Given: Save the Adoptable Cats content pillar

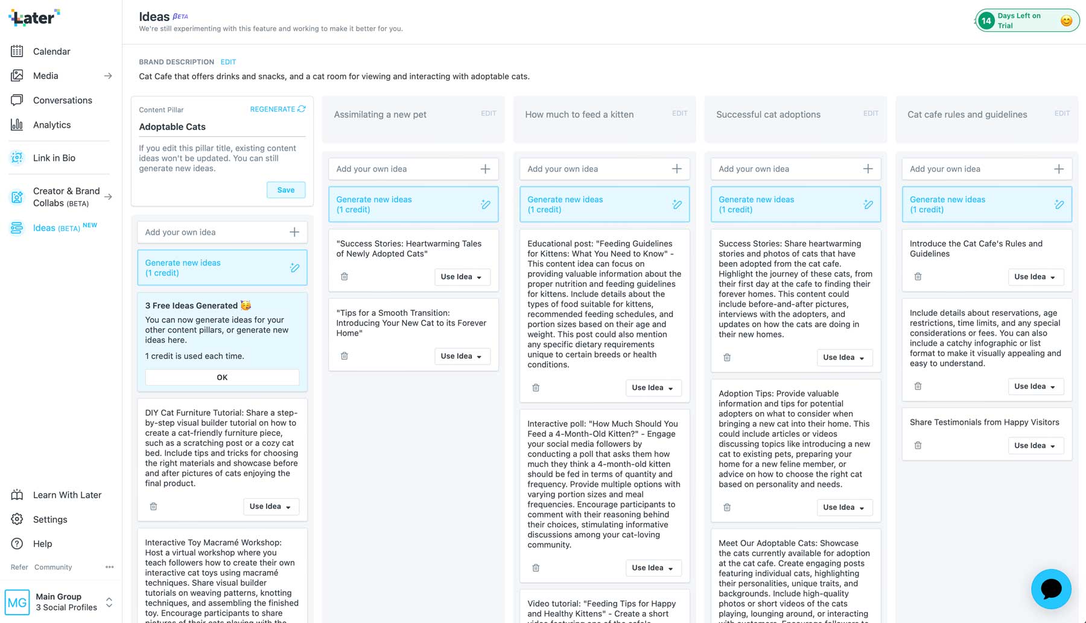Looking at the screenshot, I should tap(285, 190).
